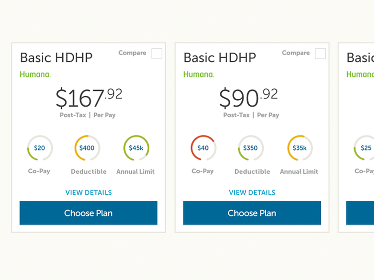Open View Details for $167.92 plan
Screen dimensions: 374x280
(89, 193)
